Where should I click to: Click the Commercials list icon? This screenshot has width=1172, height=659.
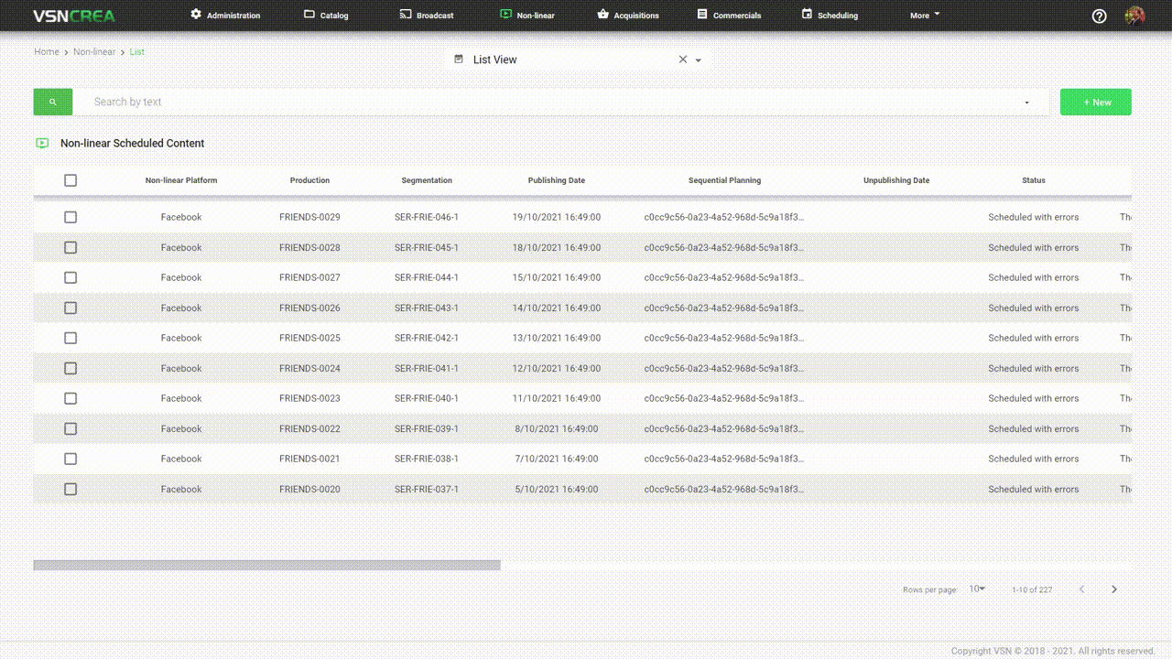pos(702,15)
